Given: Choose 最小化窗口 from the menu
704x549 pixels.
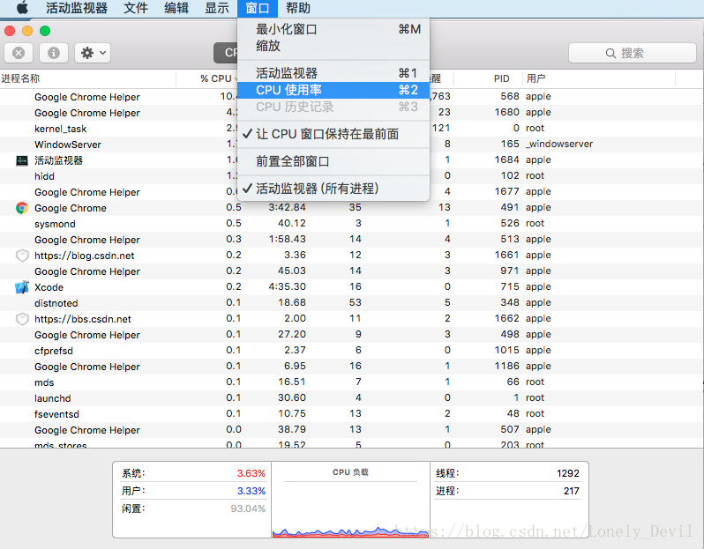Looking at the screenshot, I should point(333,30).
